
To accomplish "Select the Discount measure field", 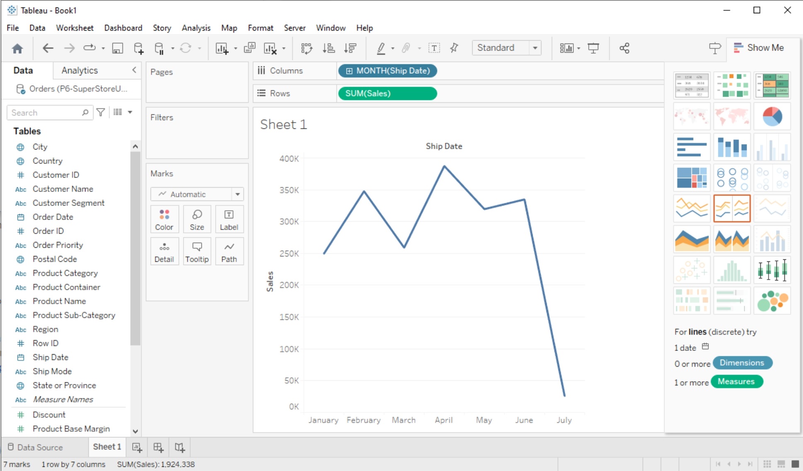I will 49,415.
